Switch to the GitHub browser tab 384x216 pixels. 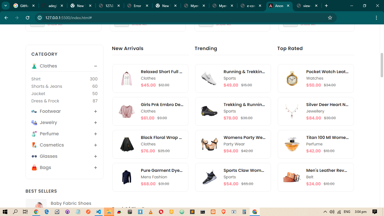24,6
